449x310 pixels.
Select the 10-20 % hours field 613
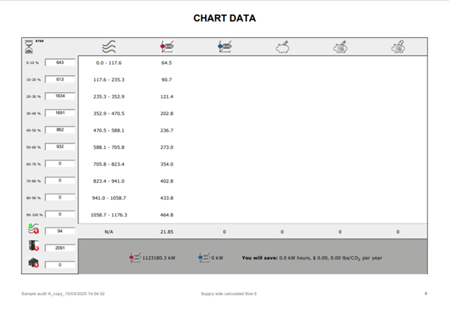60,79
